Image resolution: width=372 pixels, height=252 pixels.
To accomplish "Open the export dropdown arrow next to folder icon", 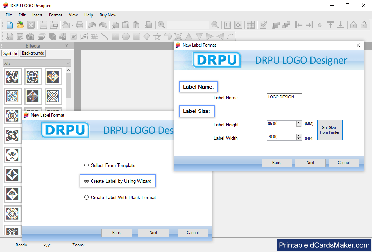I will pos(72,25).
